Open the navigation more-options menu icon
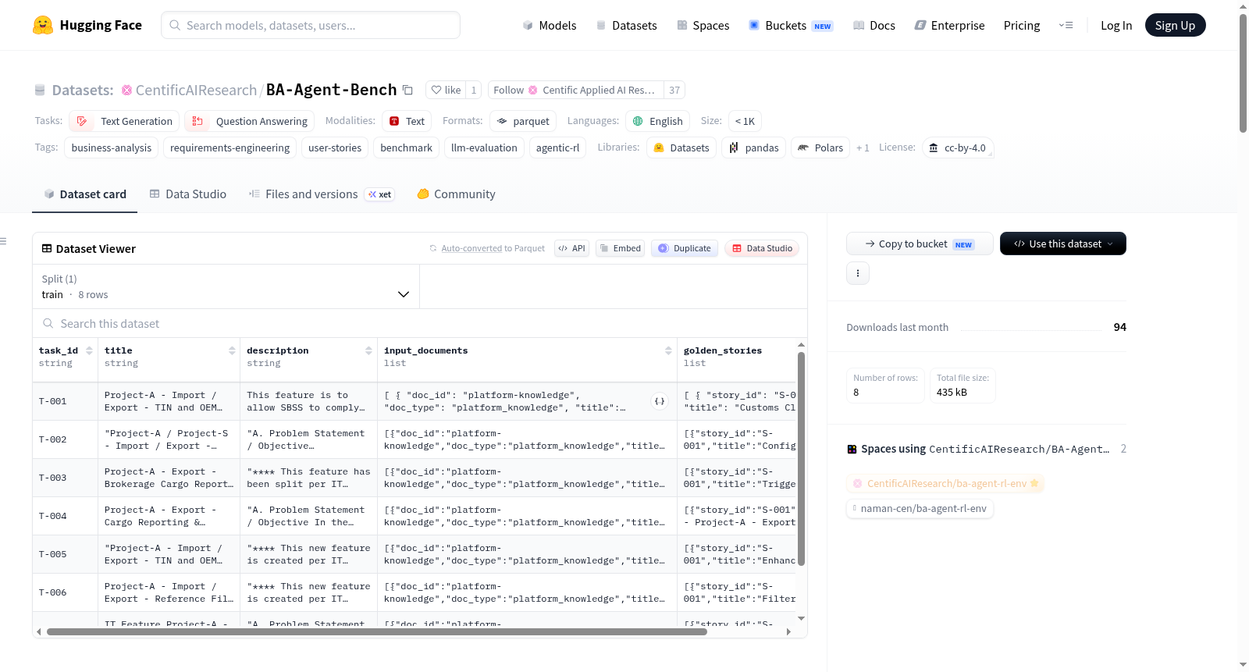 tap(1066, 25)
